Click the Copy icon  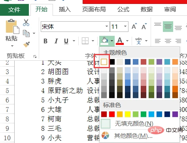pyautogui.click(x=26, y=33)
